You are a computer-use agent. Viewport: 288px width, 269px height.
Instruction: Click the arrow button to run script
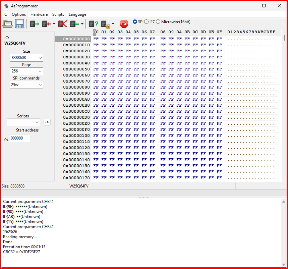coord(47,122)
